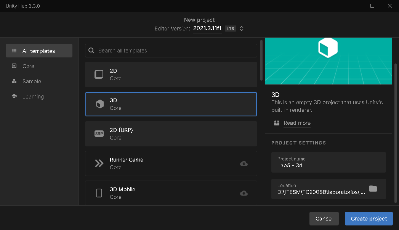This screenshot has width=399, height=230.
Task: Open the Read more link
Action: tap(297, 123)
